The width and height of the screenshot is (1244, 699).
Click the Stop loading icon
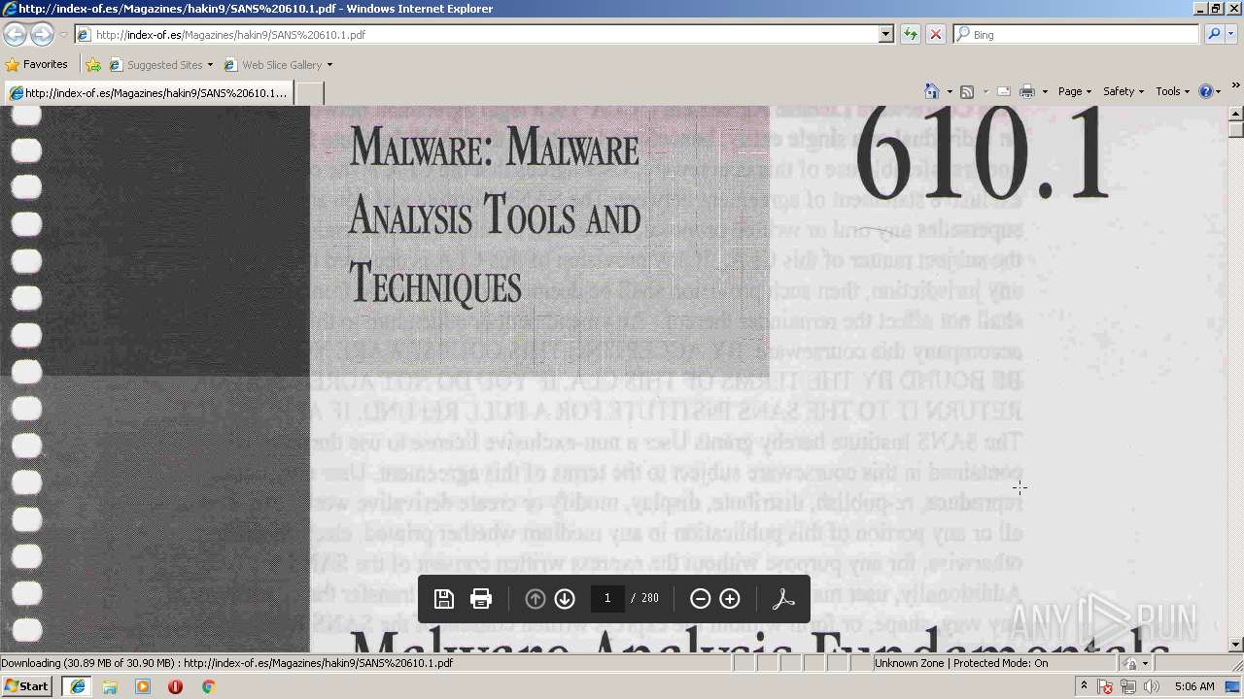pyautogui.click(x=936, y=34)
